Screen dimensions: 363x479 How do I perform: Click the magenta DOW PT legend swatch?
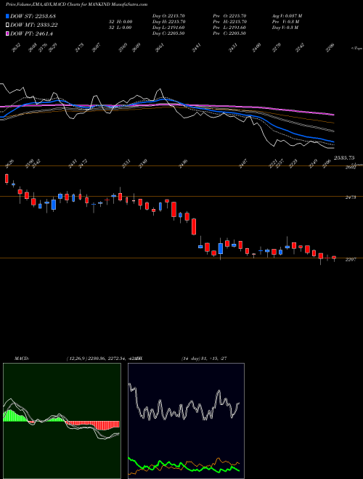click(x=7, y=33)
